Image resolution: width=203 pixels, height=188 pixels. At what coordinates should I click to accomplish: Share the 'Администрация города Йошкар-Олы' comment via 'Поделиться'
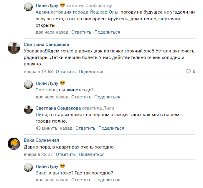coord(107,32)
